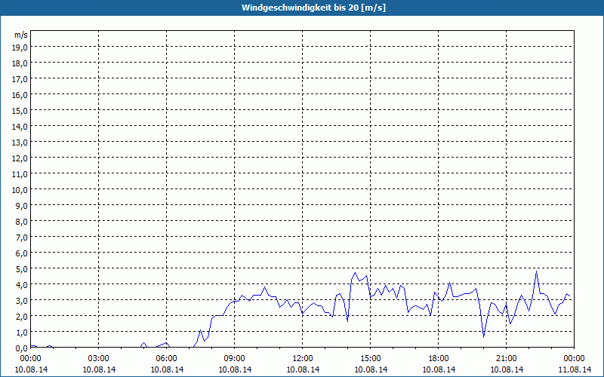Click the 11.08.14 date label
Viewport: 604px width, 377px height.
(x=575, y=369)
